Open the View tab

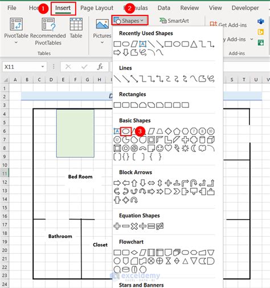click(215, 8)
